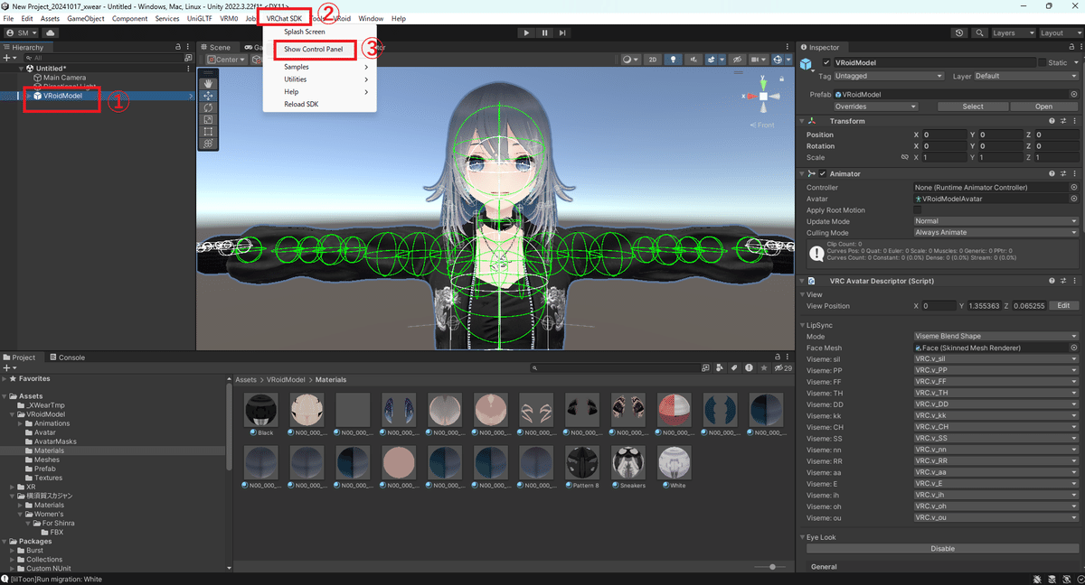Click the Step frame button
Screen dimensions: 1085x585
click(x=562, y=32)
